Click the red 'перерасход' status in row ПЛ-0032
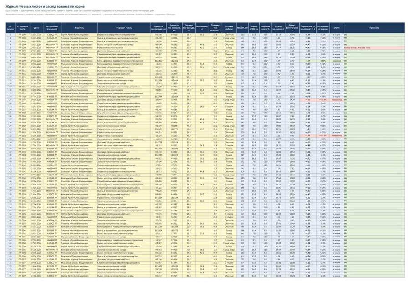 [337, 136]
